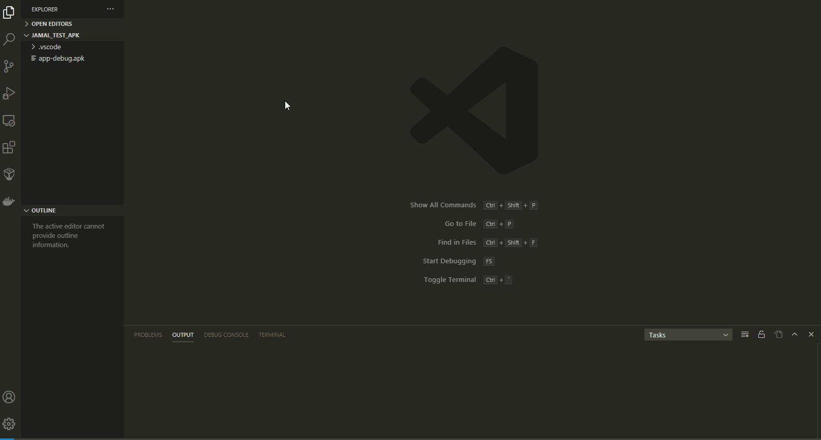This screenshot has height=440, width=821.
Task: Open the Remote Explorer view
Action: point(9,120)
